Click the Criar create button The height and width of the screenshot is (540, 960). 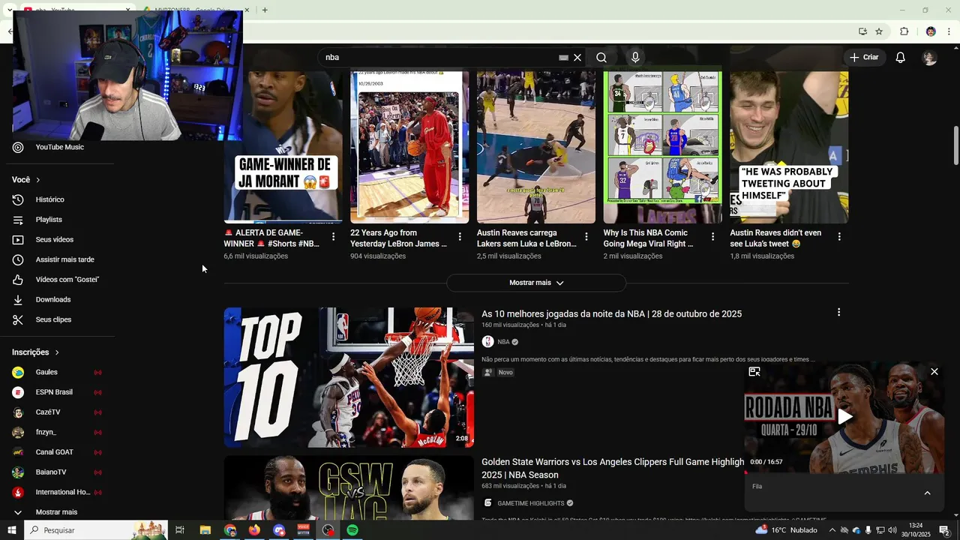coord(863,57)
